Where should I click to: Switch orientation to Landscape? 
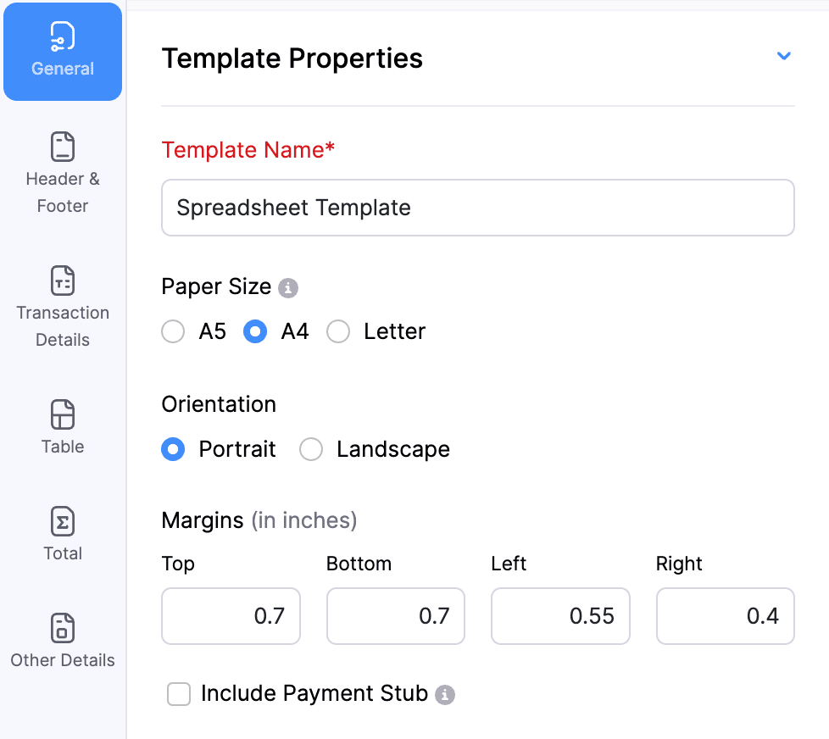311,449
